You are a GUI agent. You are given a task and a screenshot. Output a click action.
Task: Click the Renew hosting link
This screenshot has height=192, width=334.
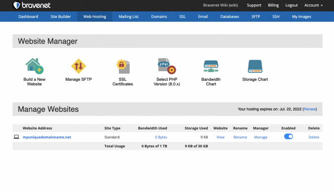tap(310, 109)
